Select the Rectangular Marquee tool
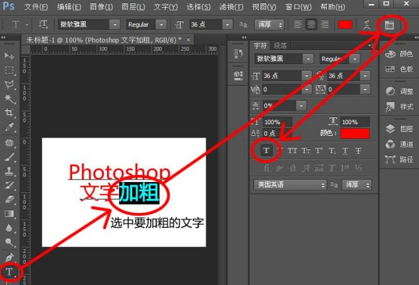 (10, 70)
